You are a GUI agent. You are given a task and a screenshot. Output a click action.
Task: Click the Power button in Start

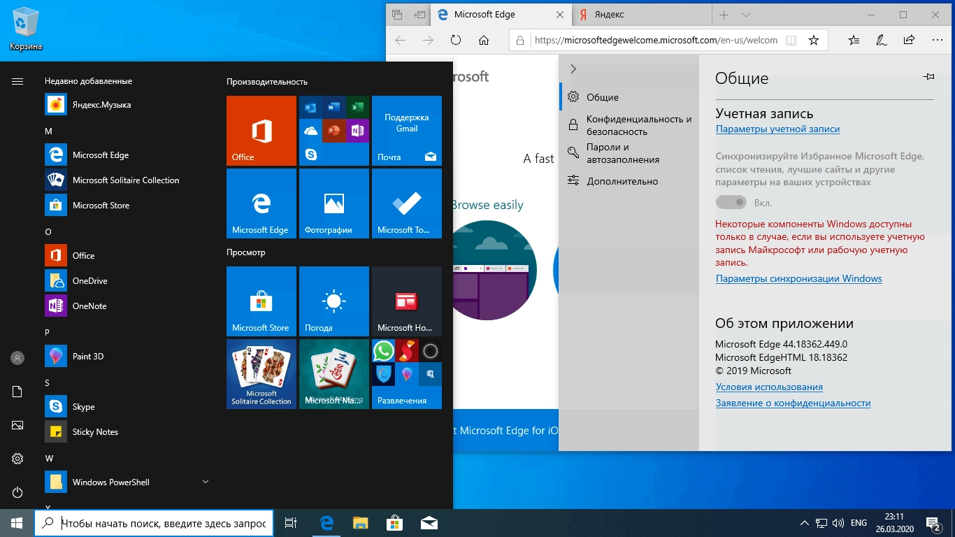tap(17, 492)
